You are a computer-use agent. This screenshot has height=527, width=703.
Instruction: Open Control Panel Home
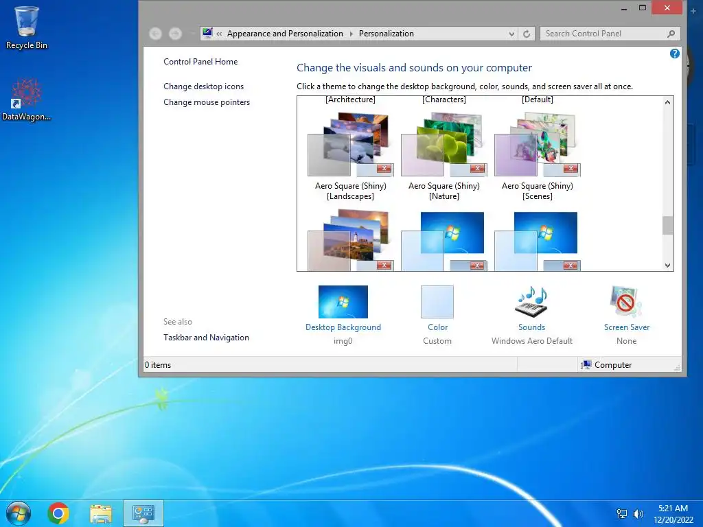[x=200, y=62]
